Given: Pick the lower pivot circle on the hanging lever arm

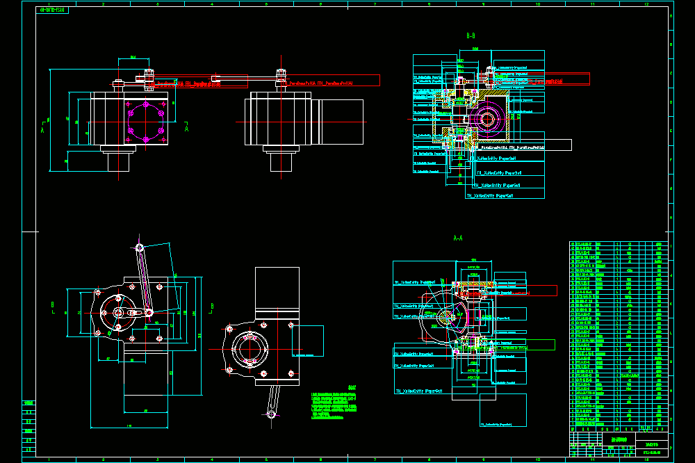Looking at the screenshot, I should click(271, 414).
